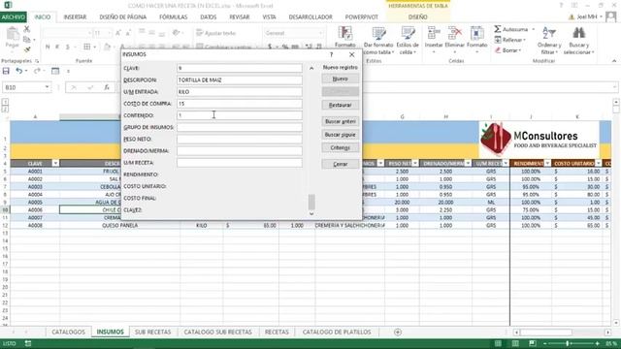Open the CATALOGO DE PLATILLOS sheet tab
This screenshot has height=349, width=621.
337,332
